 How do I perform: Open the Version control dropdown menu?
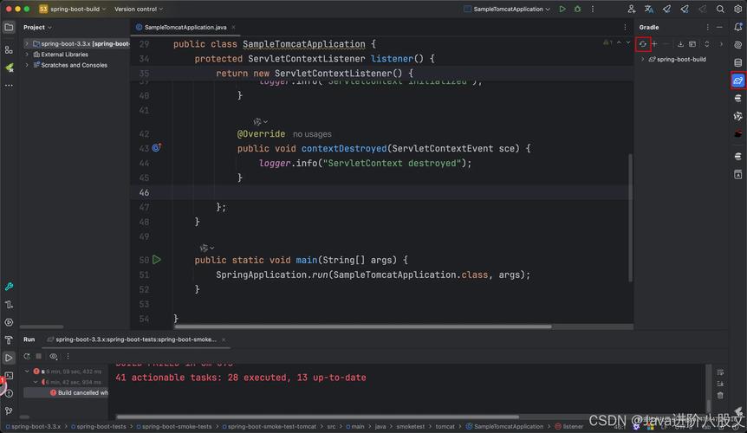pos(138,10)
